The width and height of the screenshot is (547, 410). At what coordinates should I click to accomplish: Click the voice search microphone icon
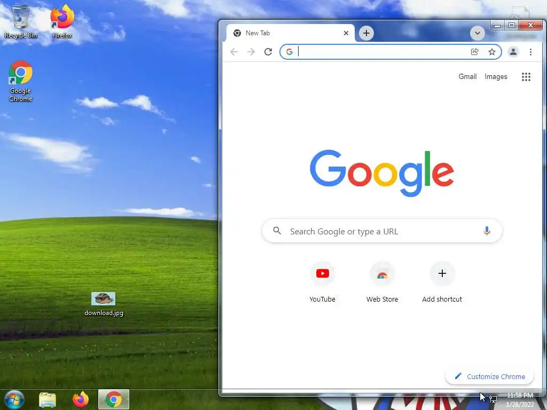click(x=487, y=231)
